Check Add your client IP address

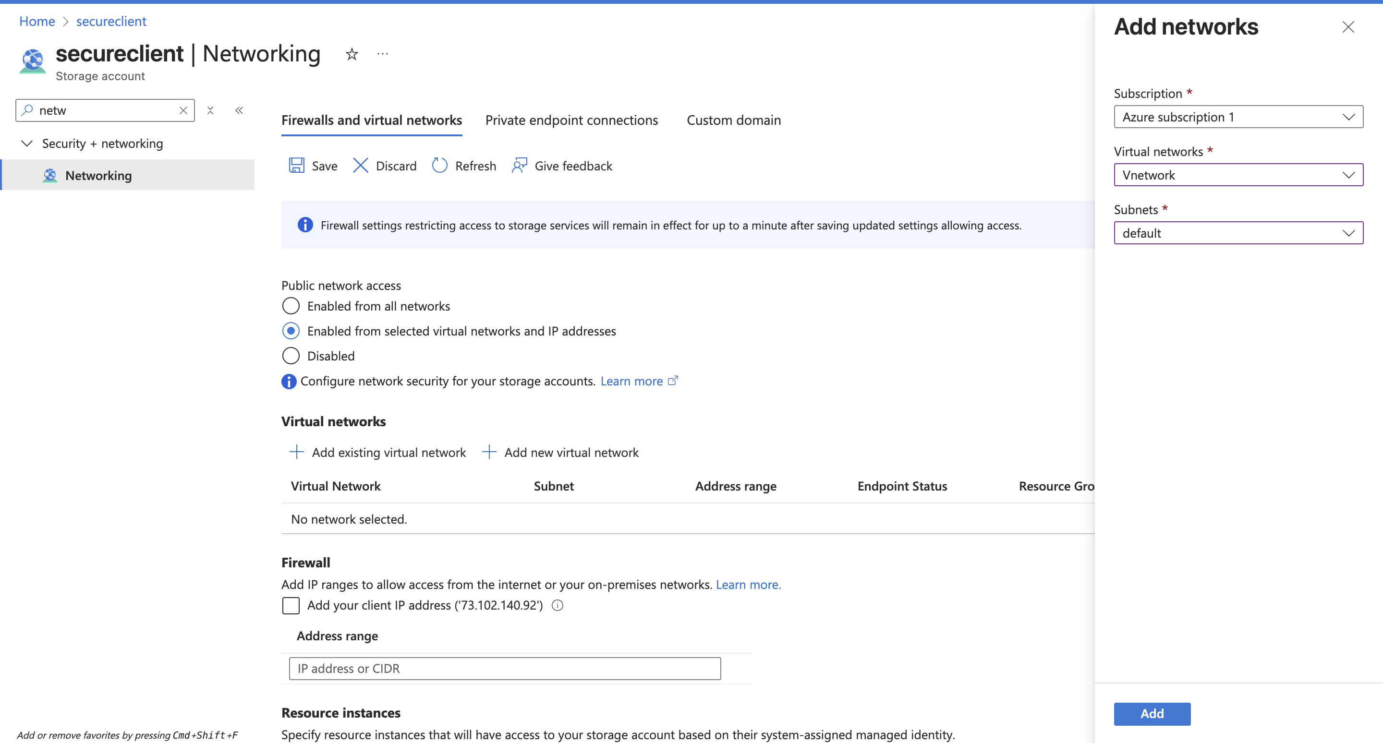291,605
